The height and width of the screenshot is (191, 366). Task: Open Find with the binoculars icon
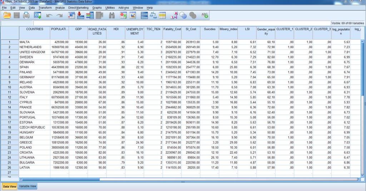coord(112,16)
